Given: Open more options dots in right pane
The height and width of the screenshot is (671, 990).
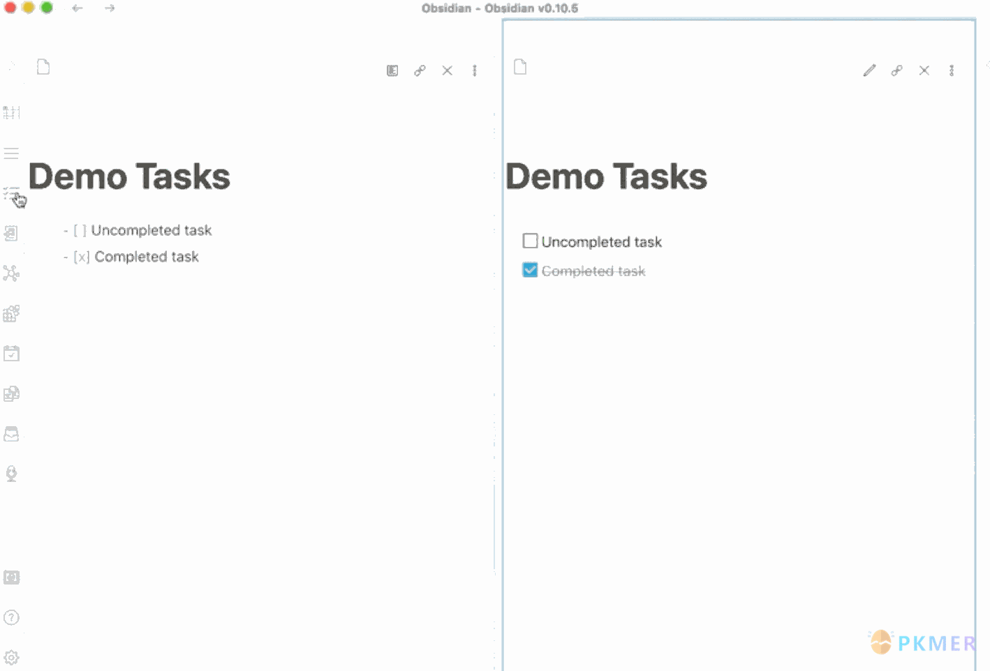Looking at the screenshot, I should pyautogui.click(x=952, y=70).
